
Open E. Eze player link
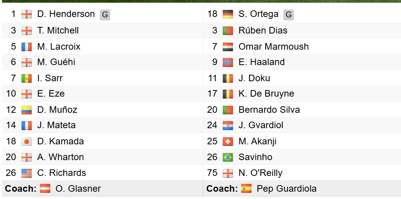pyautogui.click(x=51, y=94)
